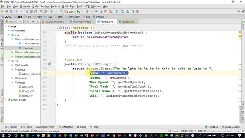Toggle the Build Variants side panel

click(2, 114)
